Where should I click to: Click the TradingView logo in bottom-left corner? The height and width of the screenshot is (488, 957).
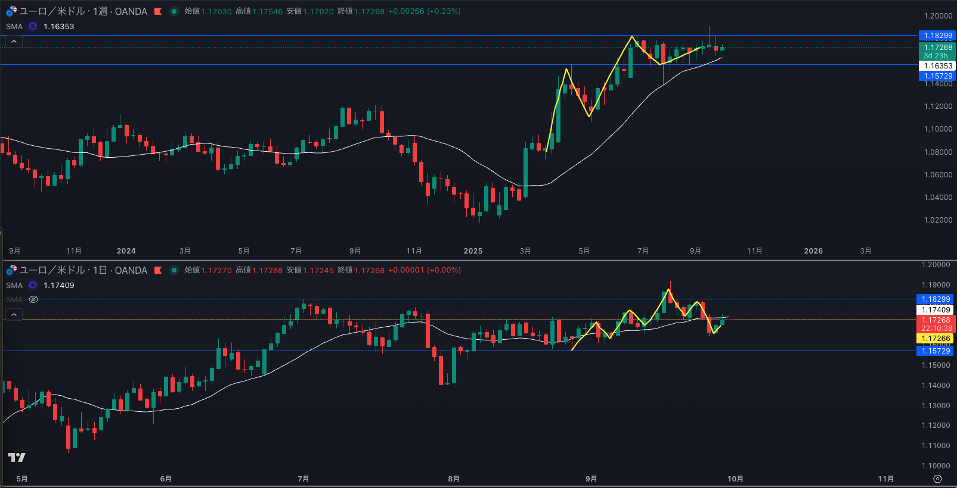(17, 457)
